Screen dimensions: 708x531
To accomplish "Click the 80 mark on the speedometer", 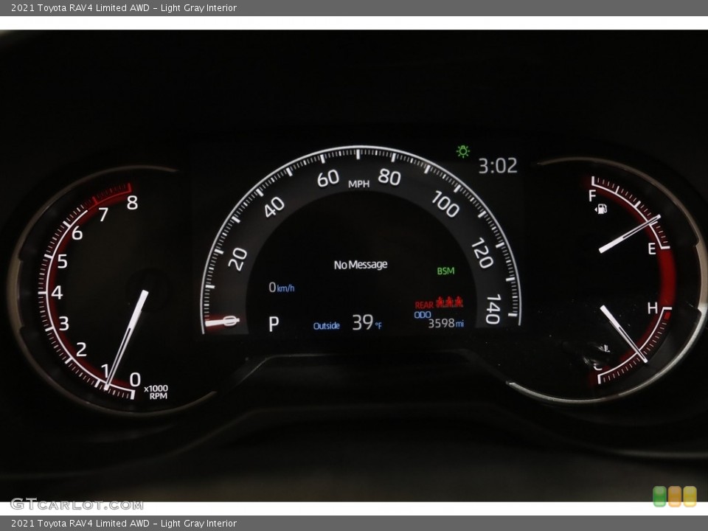I will tap(389, 177).
